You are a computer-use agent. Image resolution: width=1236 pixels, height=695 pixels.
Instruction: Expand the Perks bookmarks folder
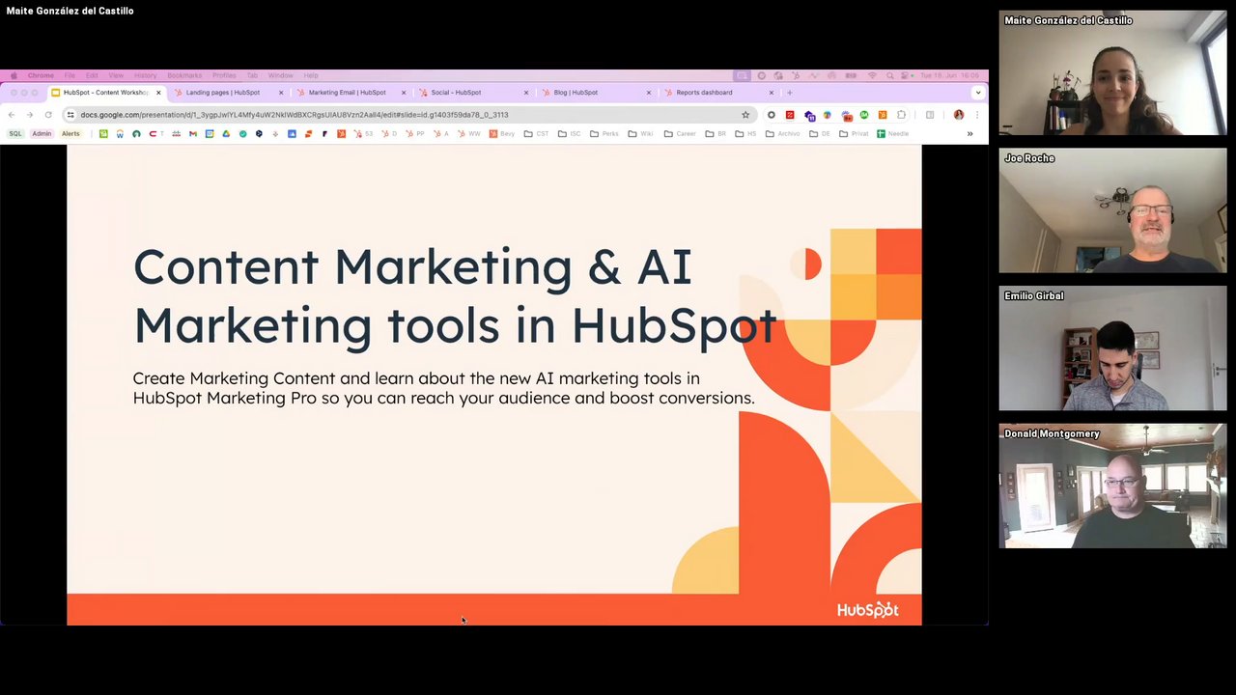[x=604, y=133]
